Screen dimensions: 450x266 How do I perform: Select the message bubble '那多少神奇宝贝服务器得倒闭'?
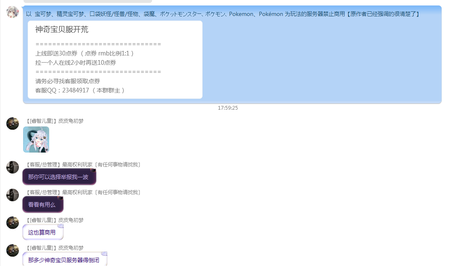tap(65, 259)
